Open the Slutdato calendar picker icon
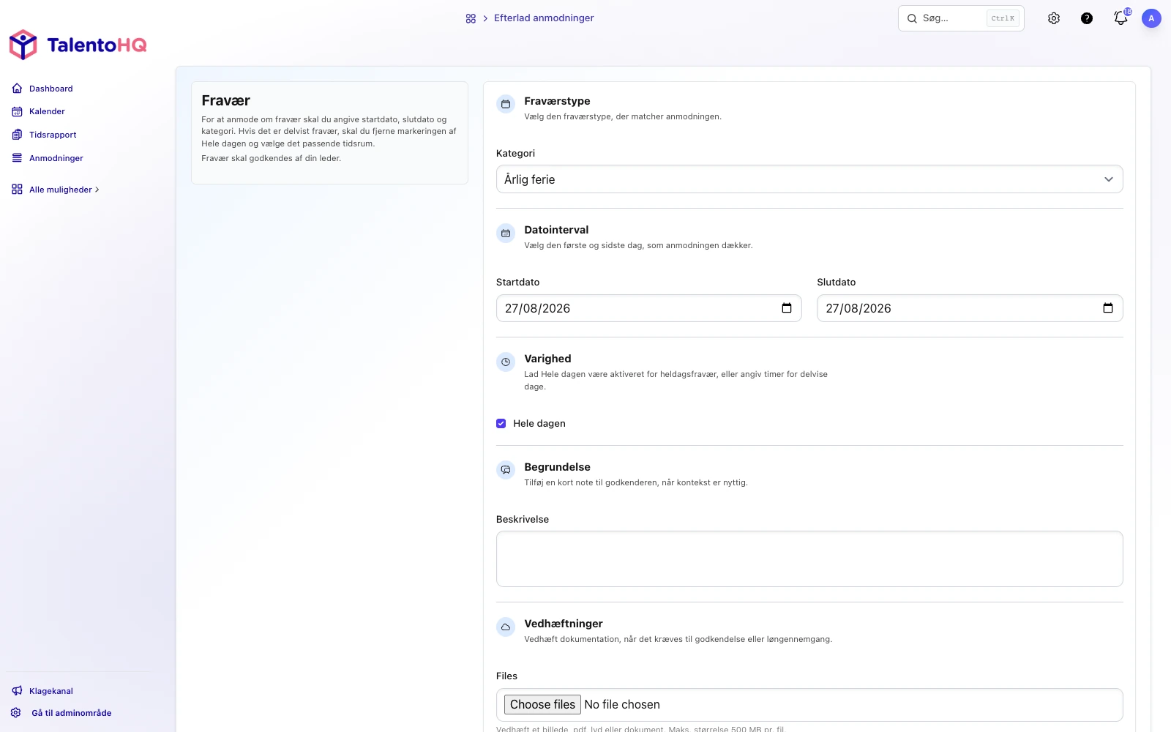This screenshot has width=1171, height=732. 1108,308
